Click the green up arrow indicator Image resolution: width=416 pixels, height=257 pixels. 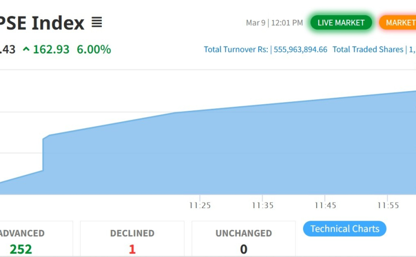[x=26, y=49]
